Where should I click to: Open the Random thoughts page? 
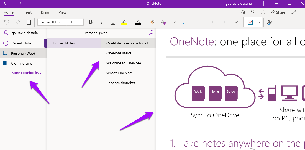click(x=128, y=83)
